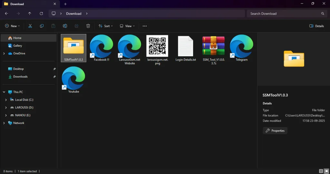Viewport: 330px width, 174px height.
Task: Click the Search Download input field
Action: pyautogui.click(x=284, y=14)
